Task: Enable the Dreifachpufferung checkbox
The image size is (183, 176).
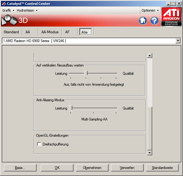Action: 39,144
